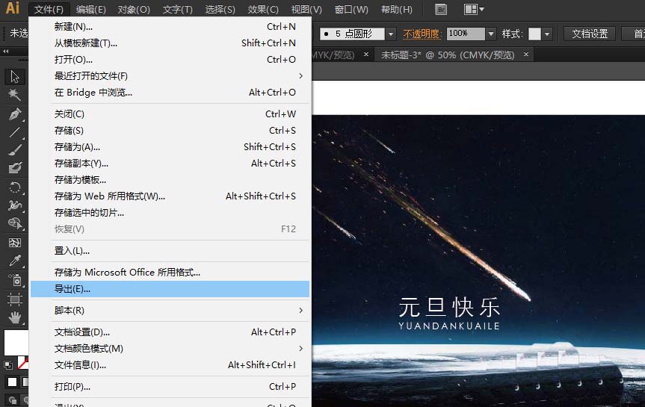Viewport: 645px width, 407px height.
Task: Choose 存储为 Microsoft Office 所用格式...
Action: [x=170, y=272]
